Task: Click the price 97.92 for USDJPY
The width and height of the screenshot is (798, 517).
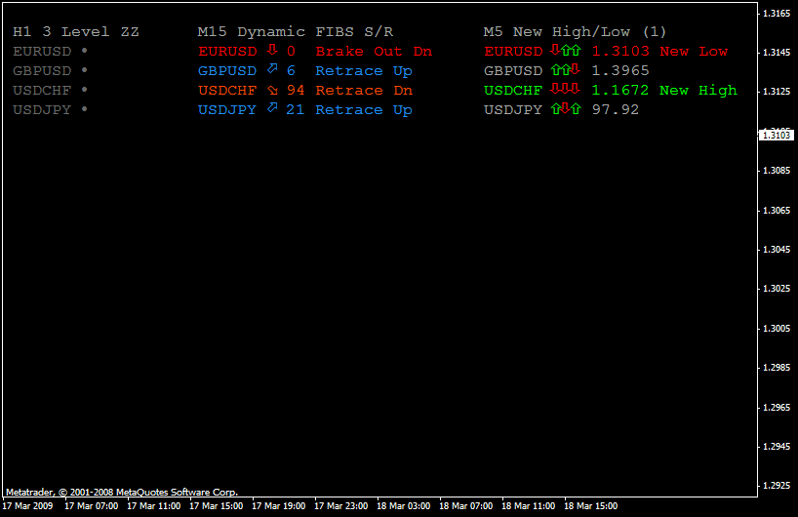Action: coord(616,109)
